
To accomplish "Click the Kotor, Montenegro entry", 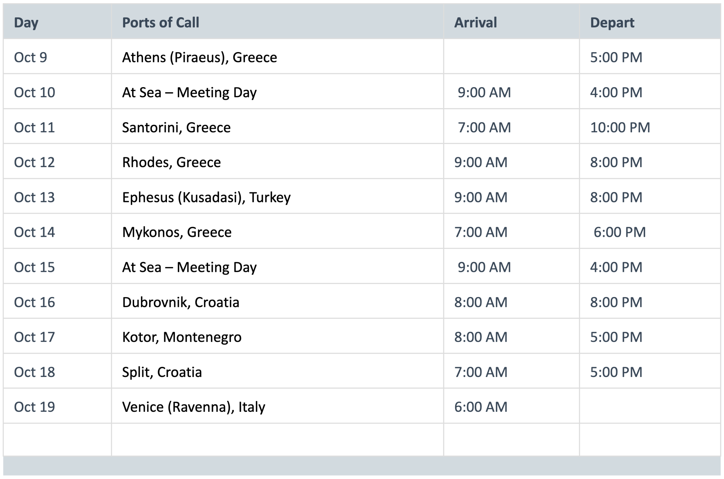I will click(x=182, y=337).
